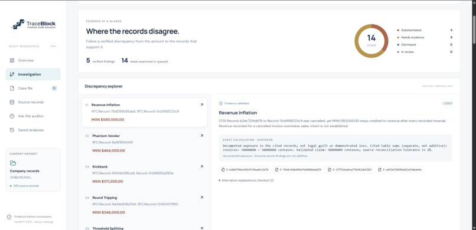This screenshot has width=476, height=230.
Task: Click the 'Where the records disagree.' heading
Action: click(x=133, y=31)
